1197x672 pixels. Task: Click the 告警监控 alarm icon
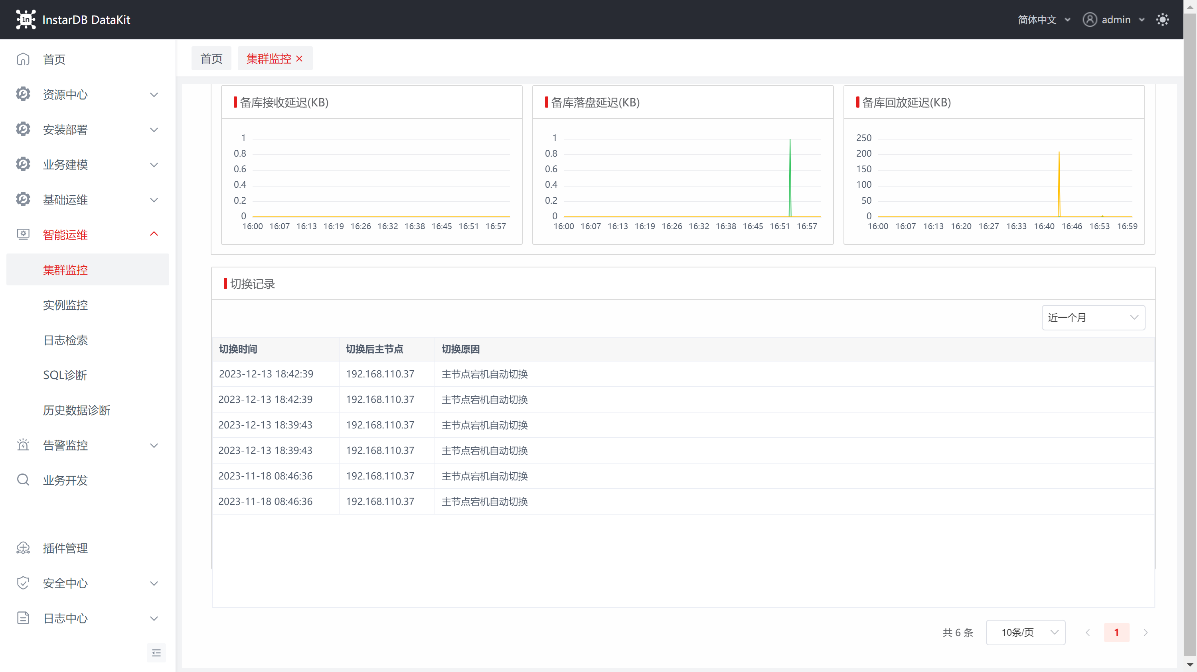(x=23, y=445)
